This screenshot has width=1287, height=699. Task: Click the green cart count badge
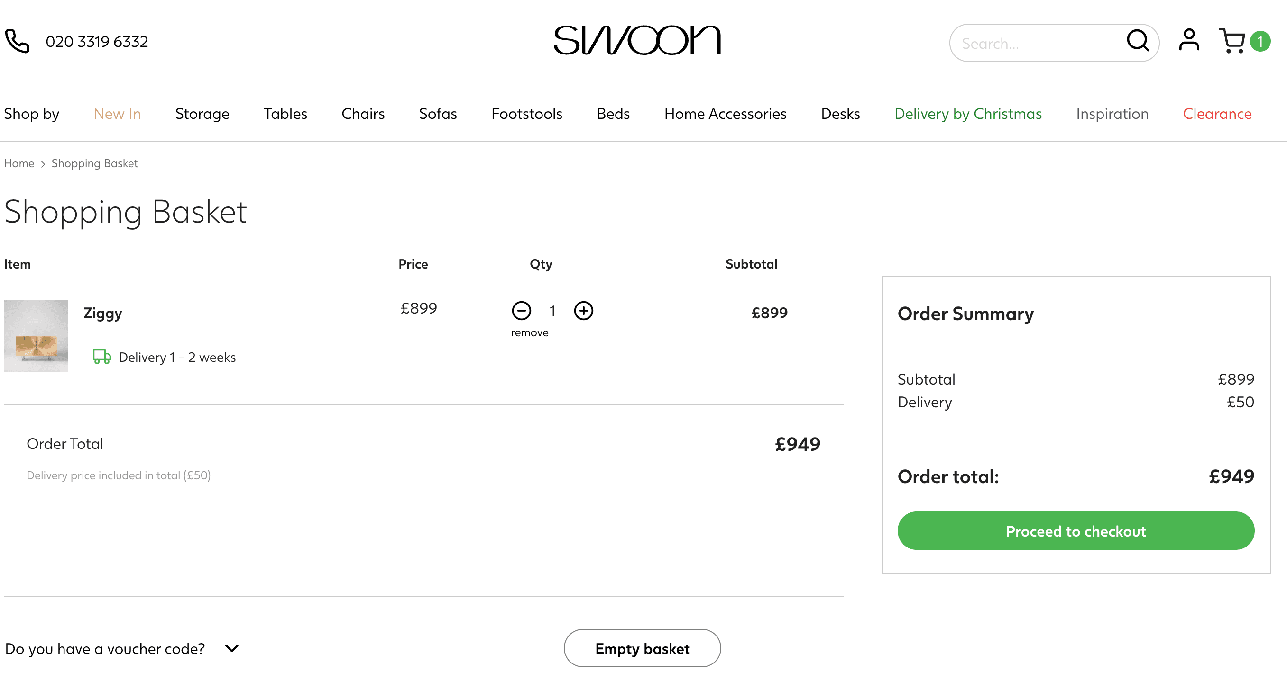pyautogui.click(x=1260, y=41)
